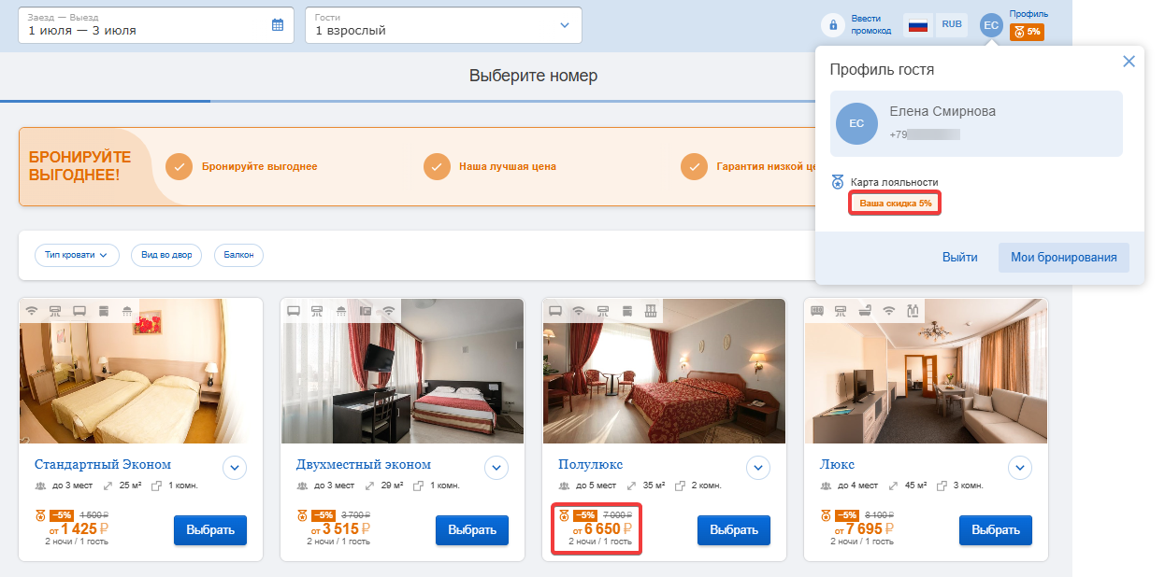
Task: Toggle the Вид во двор filter
Action: click(x=166, y=255)
